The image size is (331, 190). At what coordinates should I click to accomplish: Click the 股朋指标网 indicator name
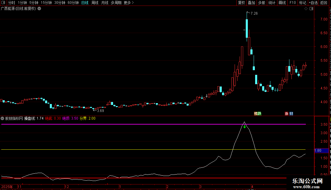[x=14, y=118]
